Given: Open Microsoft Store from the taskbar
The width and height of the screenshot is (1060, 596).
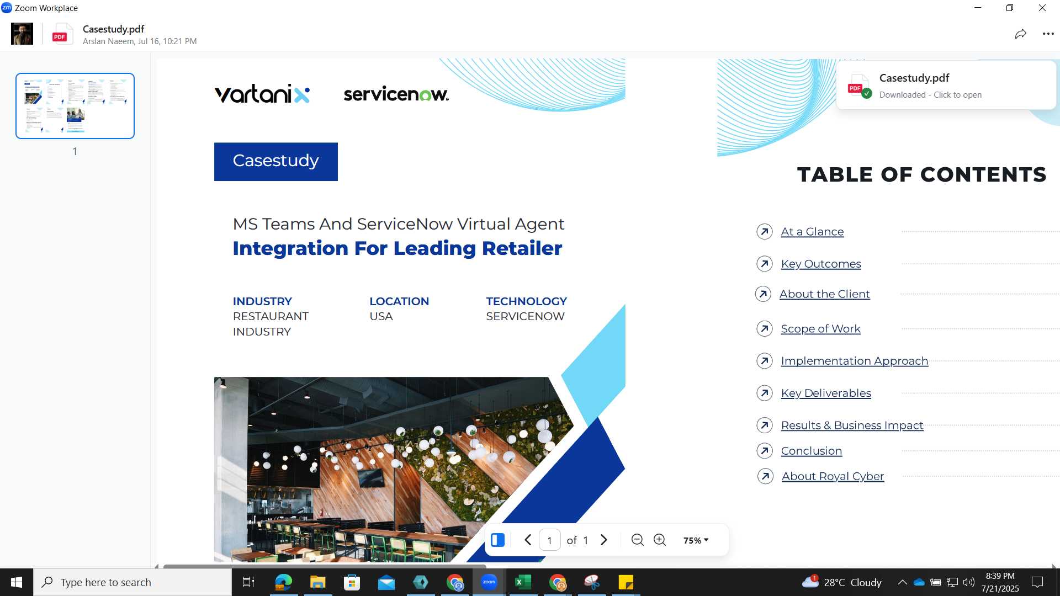Looking at the screenshot, I should (x=352, y=582).
